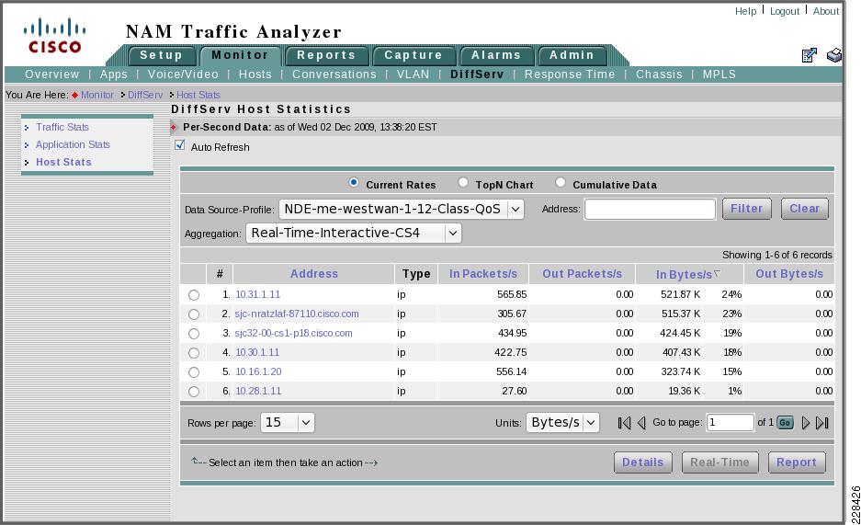Image resolution: width=861 pixels, height=525 pixels.
Task: Open Host Stats in sidebar
Action: click(x=63, y=162)
